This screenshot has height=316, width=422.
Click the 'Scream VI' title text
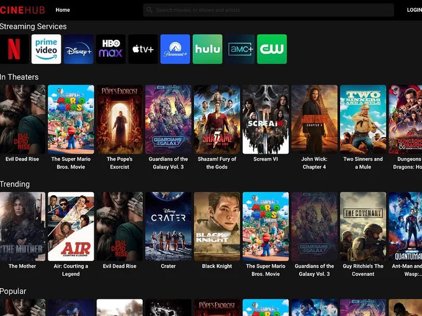point(266,159)
